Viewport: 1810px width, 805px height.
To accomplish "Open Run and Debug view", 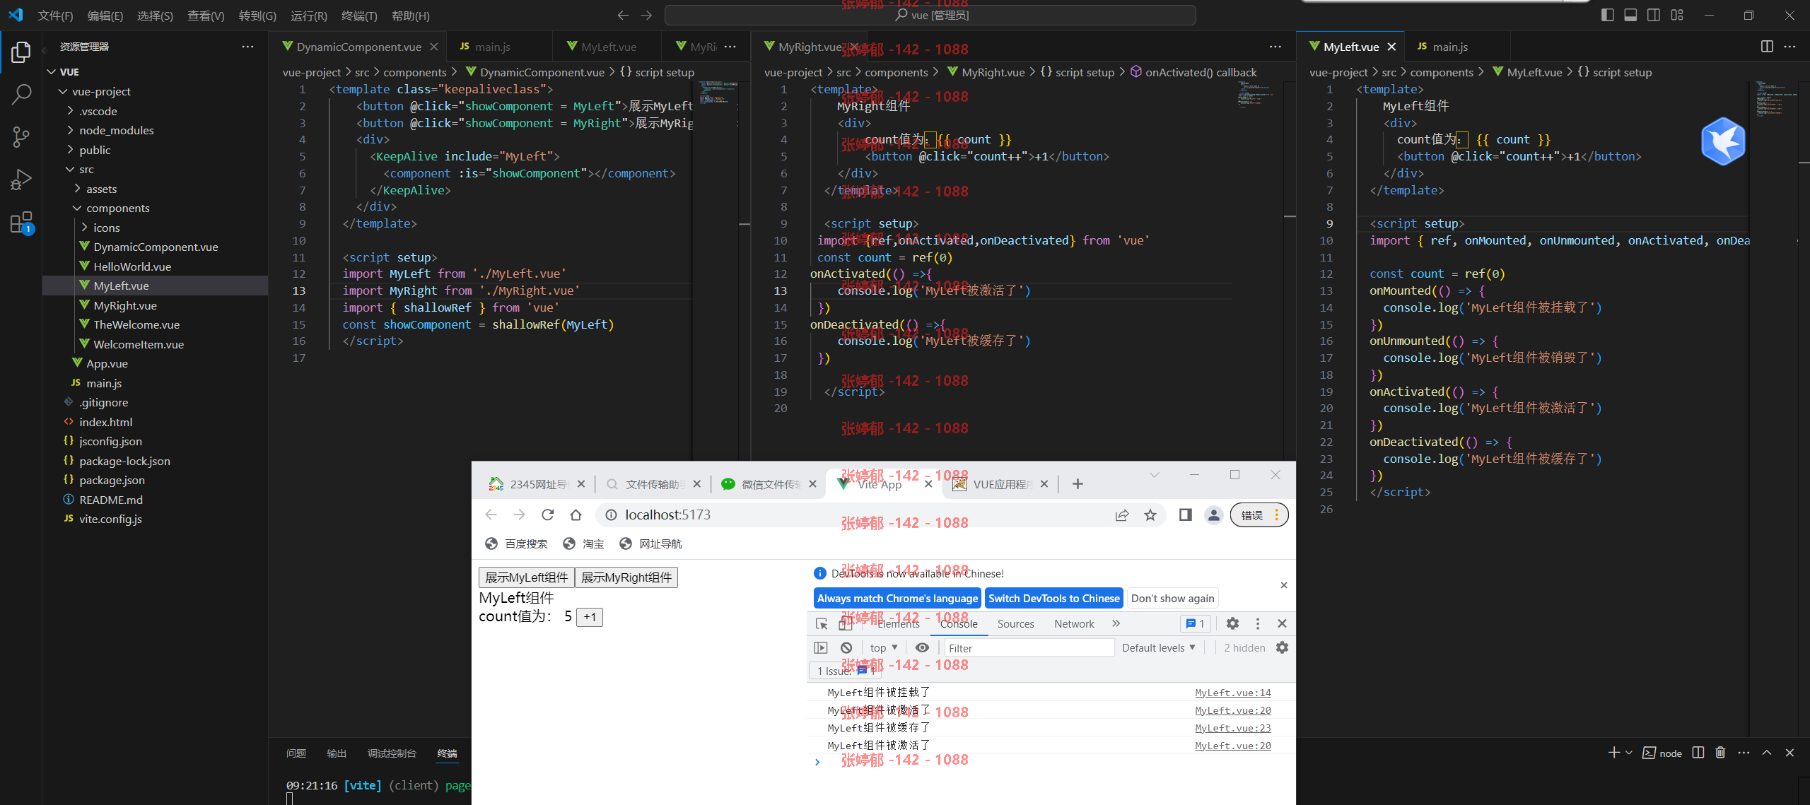I will tap(21, 180).
